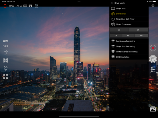Open the focus area icon setting
Viewport: 158px width, 118px height.
click(25, 6)
